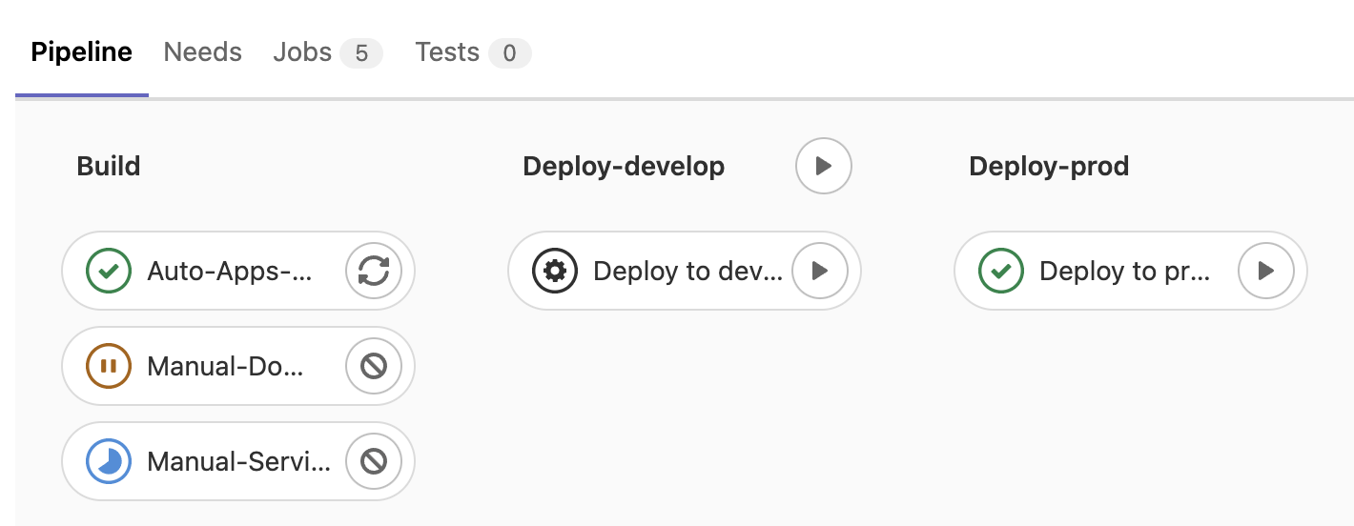The image size is (1354, 526).
Task: Open the Deploy to dev job
Action: coord(687,272)
